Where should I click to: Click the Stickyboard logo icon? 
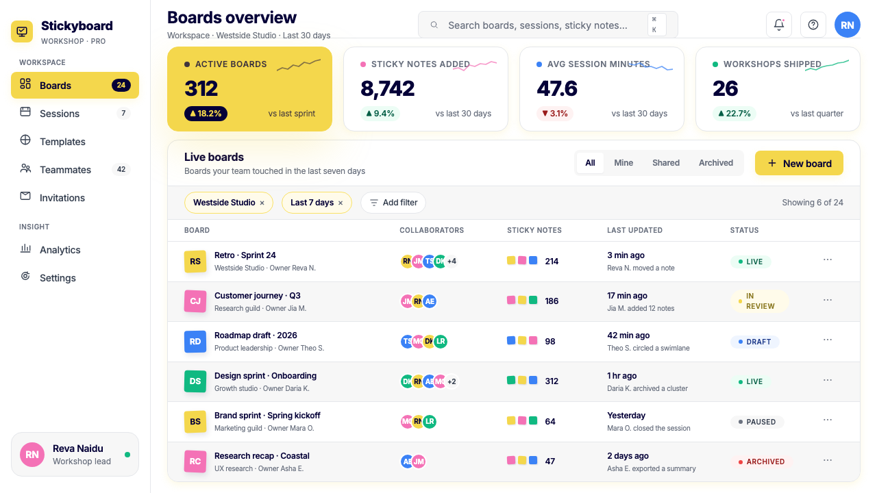[22, 31]
